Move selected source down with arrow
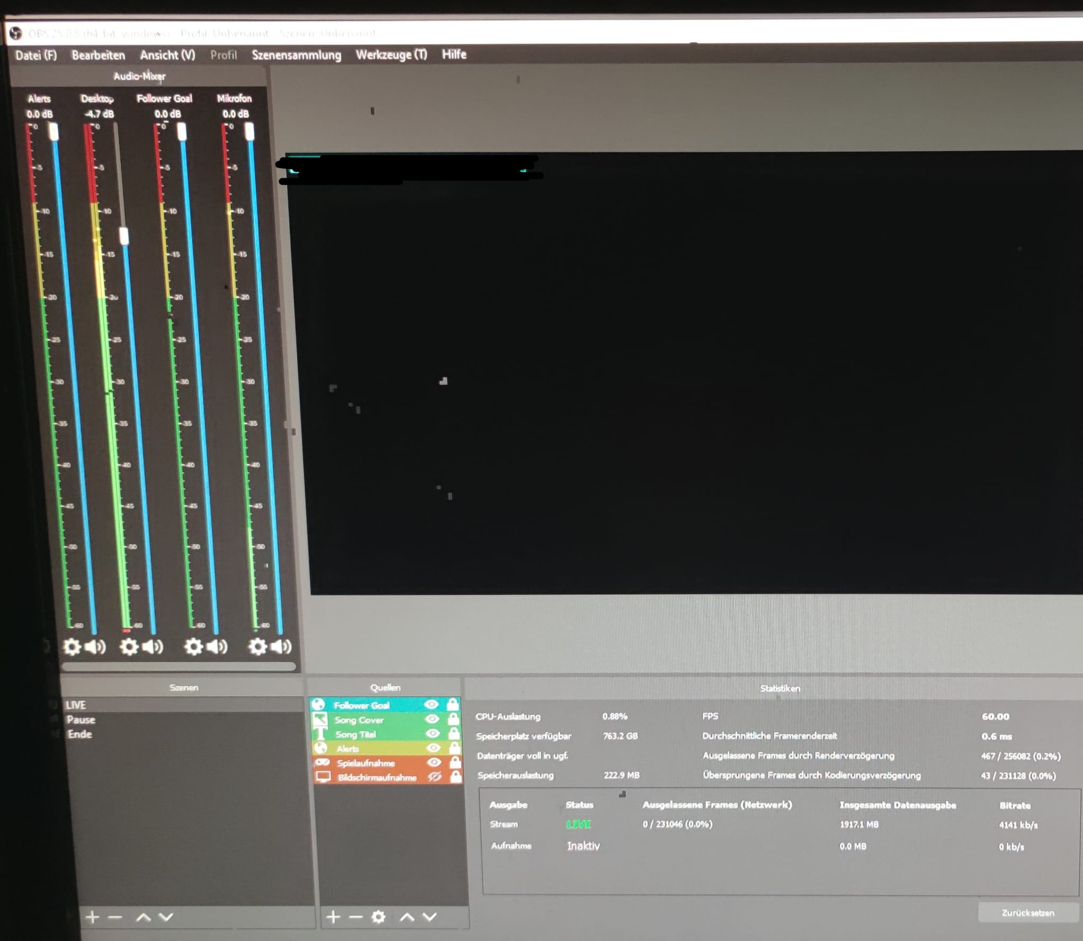The width and height of the screenshot is (1083, 941). [429, 917]
